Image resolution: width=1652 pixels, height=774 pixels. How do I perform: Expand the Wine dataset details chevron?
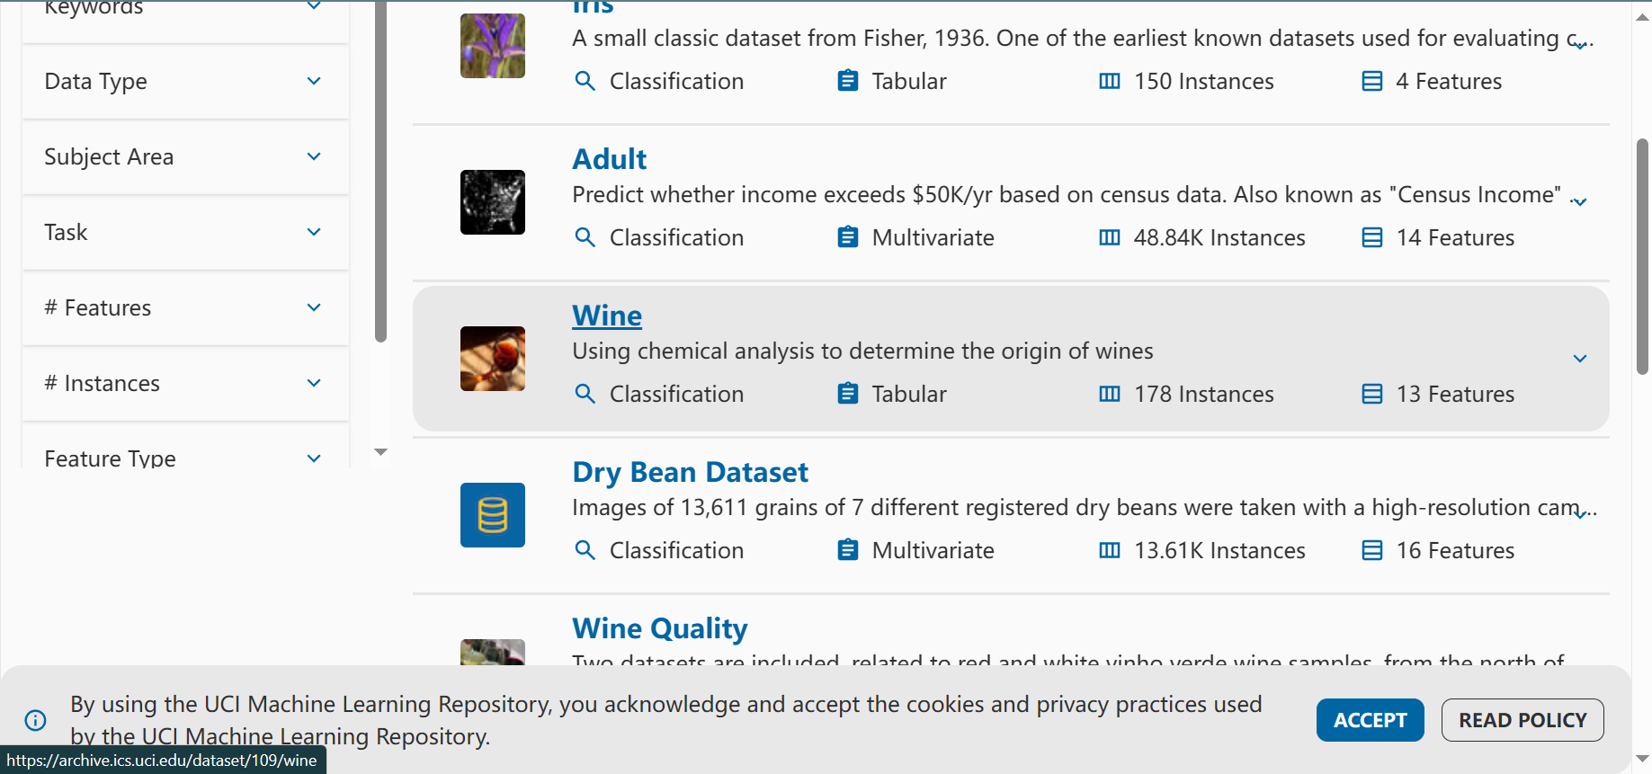1579,359
